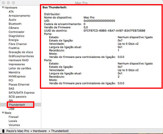This screenshot has height=134, width=163.
Task: Show SCSI paralelo details
Action: click(17, 97)
